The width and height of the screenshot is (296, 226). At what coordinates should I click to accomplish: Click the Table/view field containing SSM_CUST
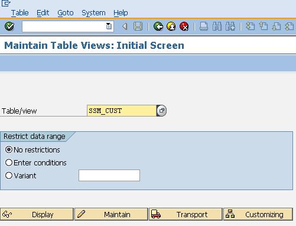coord(122,111)
